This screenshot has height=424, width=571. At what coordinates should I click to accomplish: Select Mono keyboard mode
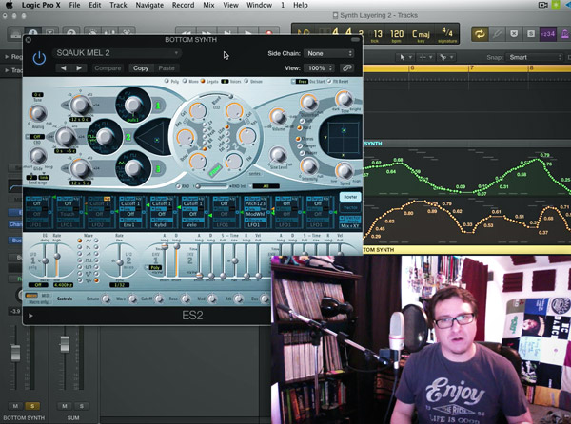click(185, 82)
